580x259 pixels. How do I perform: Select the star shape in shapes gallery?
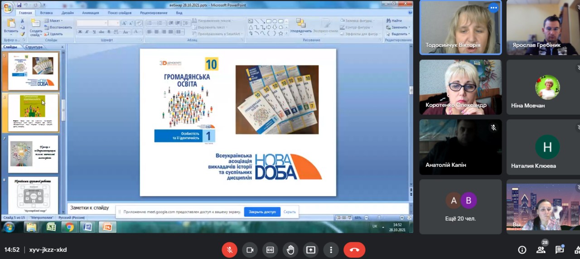(280, 33)
